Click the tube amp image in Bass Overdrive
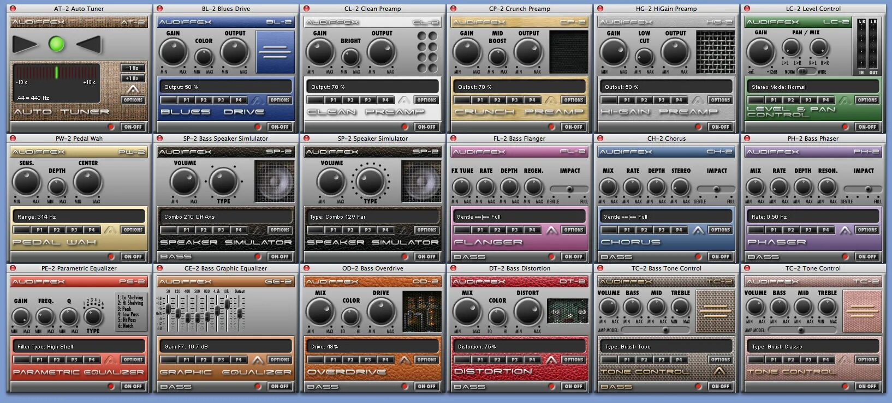 coord(422,311)
